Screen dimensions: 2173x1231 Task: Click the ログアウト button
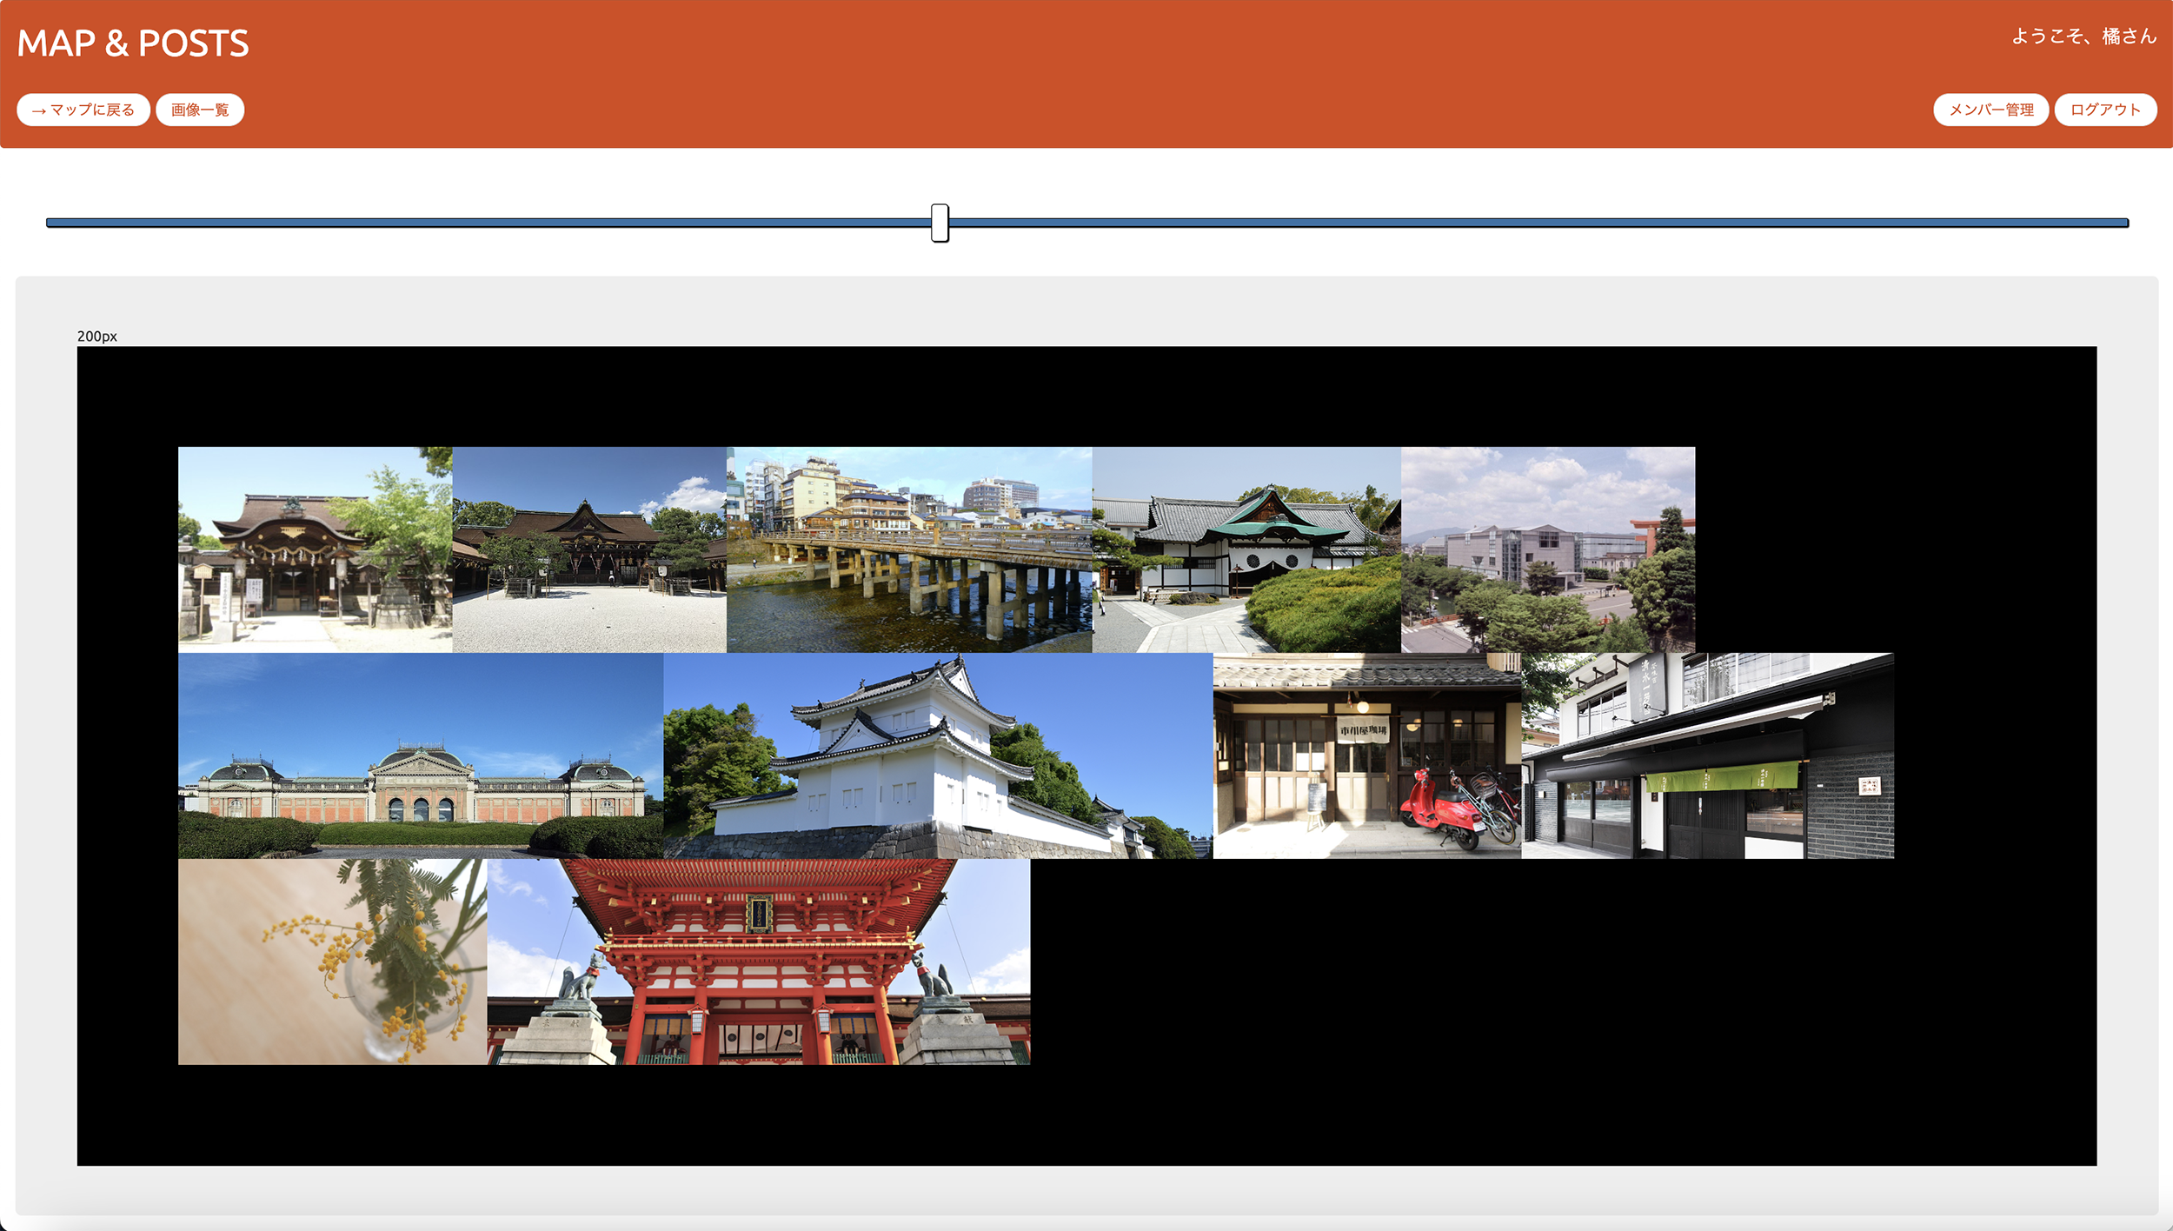pyautogui.click(x=2104, y=110)
